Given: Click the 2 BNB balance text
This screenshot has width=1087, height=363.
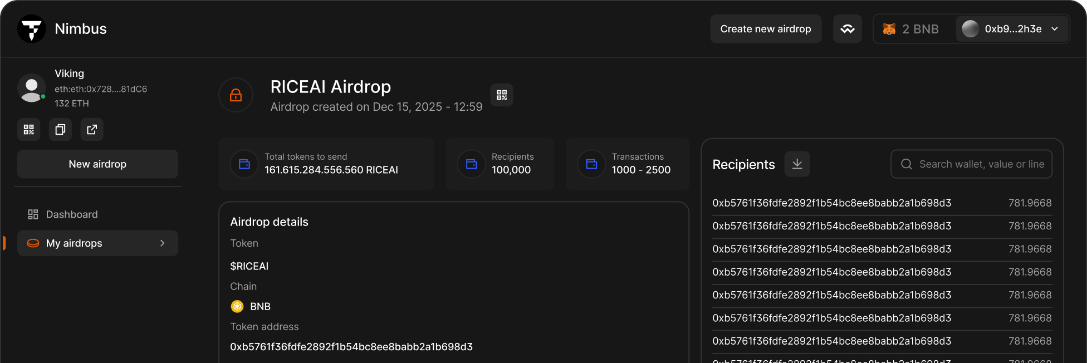Looking at the screenshot, I should tap(920, 29).
